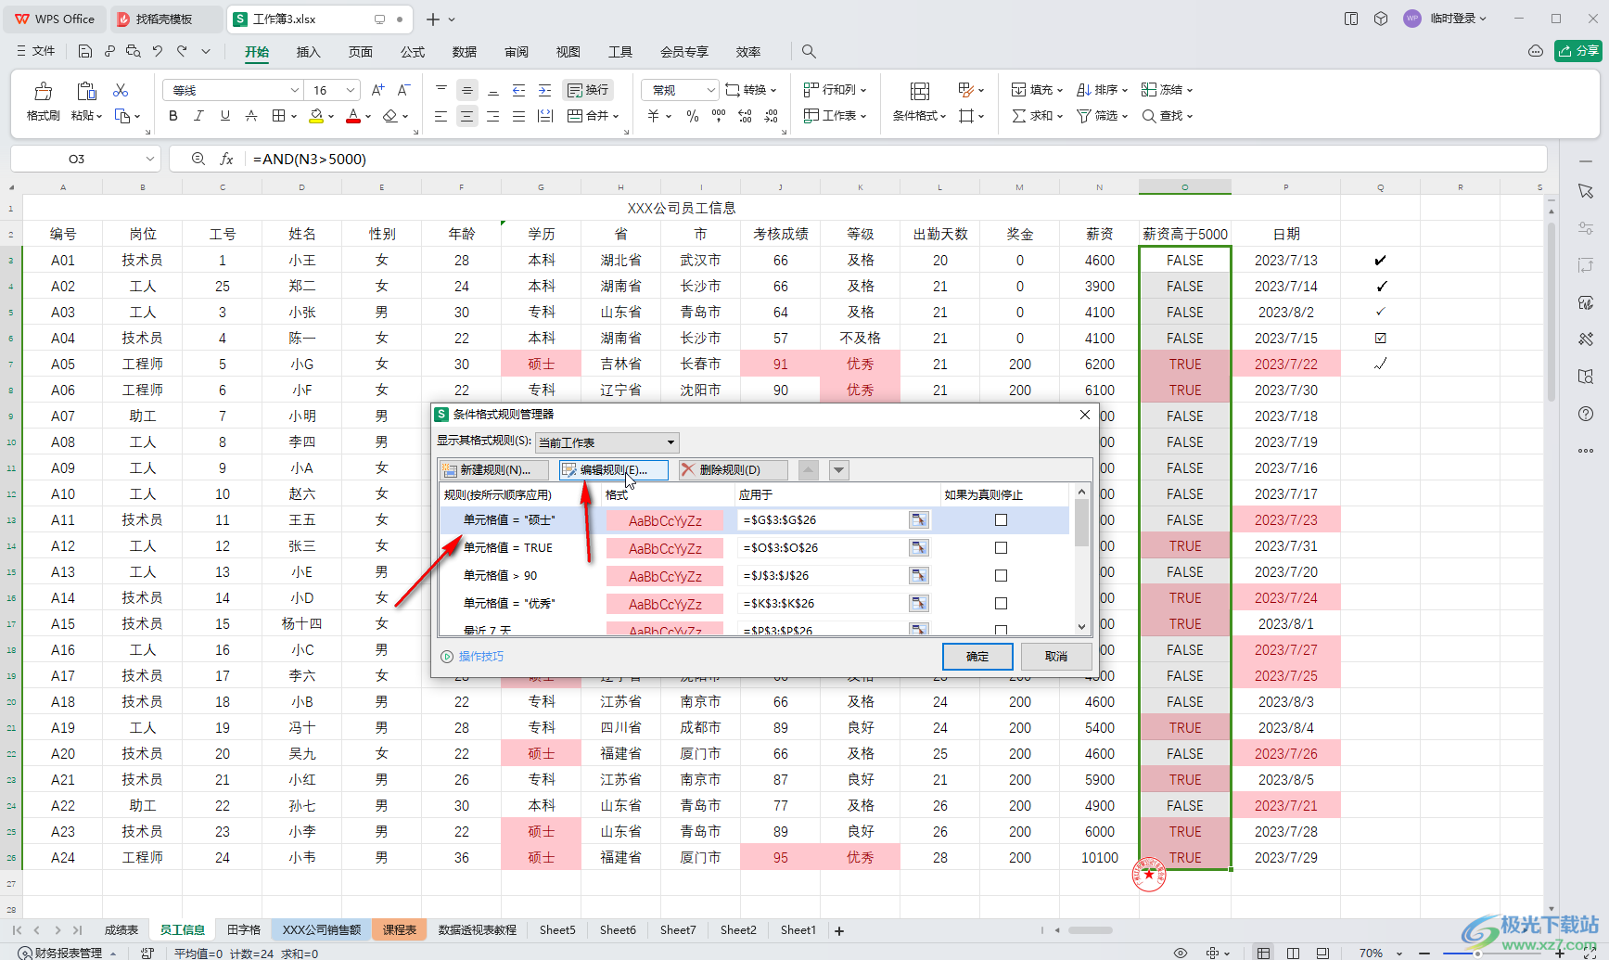
Task: Click the fill color bucket swatch
Action: tap(316, 116)
